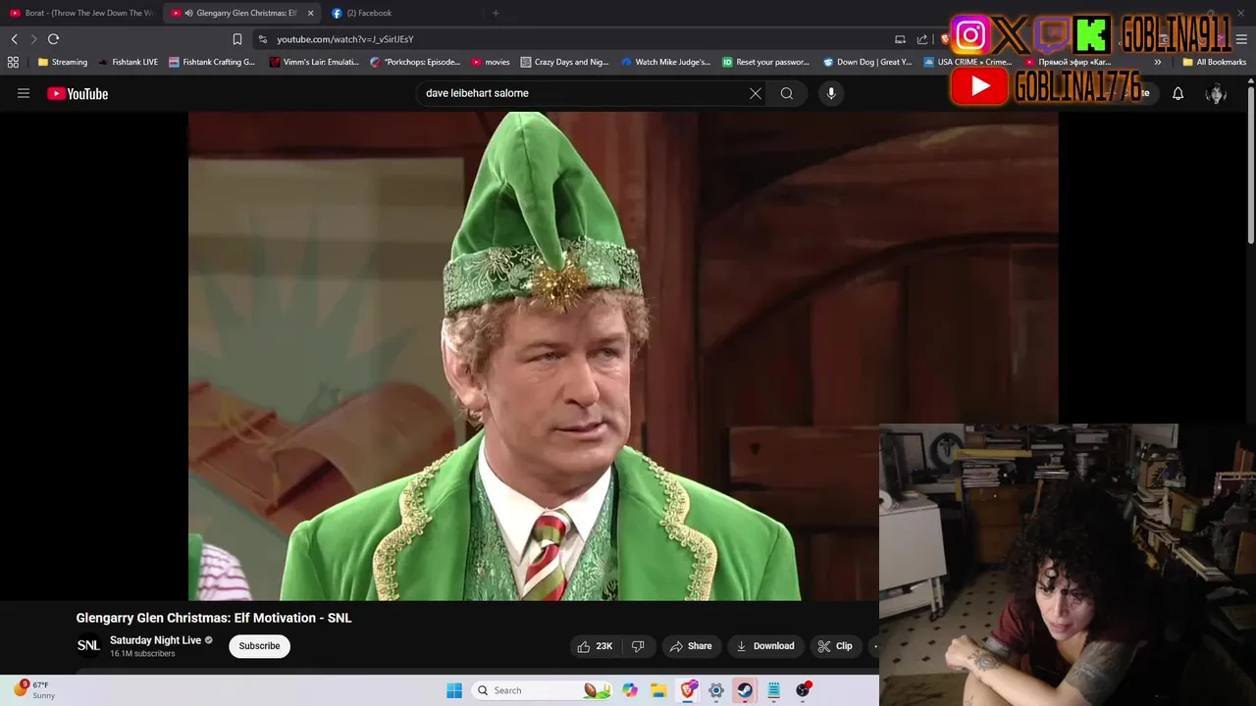The width and height of the screenshot is (1256, 706).
Task: Click the share icon in address bar
Action: coord(922,39)
